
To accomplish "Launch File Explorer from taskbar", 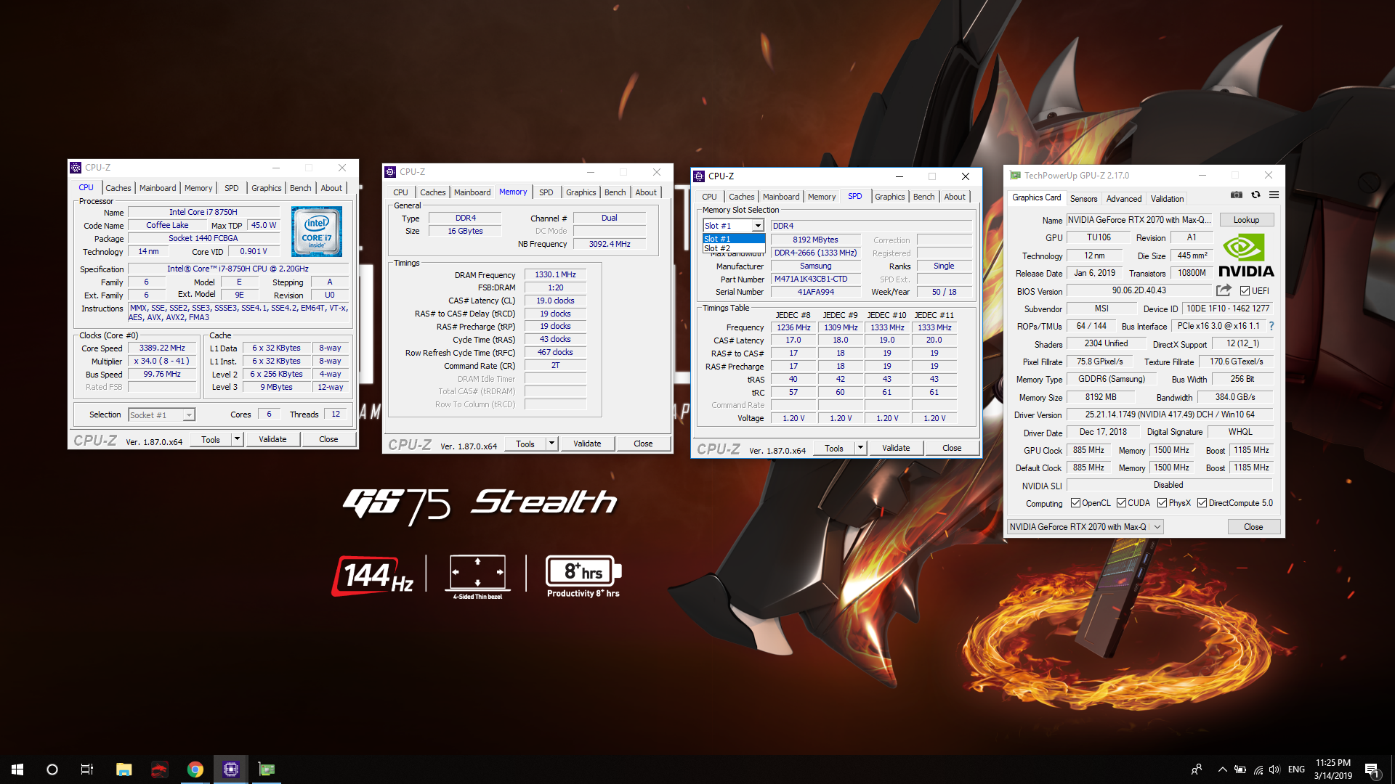I will point(124,769).
